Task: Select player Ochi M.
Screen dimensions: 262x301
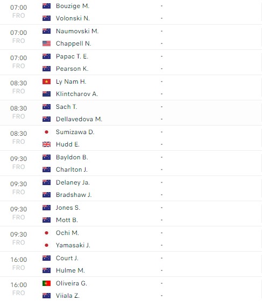Action: click(67, 233)
